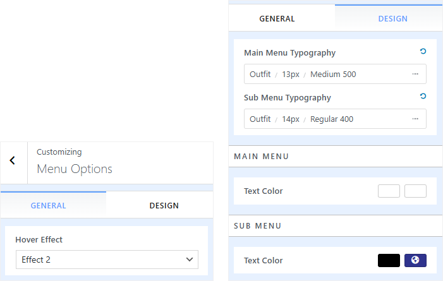Switch to Design tab below Menu Options heading
443x281 pixels.
point(164,205)
